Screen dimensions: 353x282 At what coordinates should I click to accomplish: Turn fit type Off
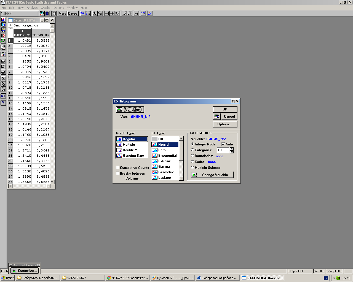pyautogui.click(x=165, y=139)
